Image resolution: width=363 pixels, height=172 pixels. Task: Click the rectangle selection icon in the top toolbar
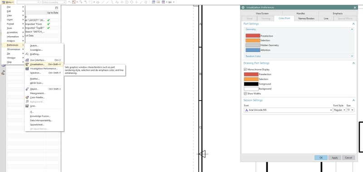(x=90, y=2)
